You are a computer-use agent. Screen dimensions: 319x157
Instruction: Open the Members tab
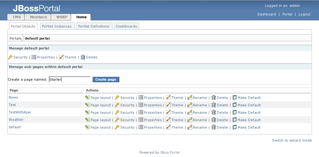pyautogui.click(x=38, y=17)
